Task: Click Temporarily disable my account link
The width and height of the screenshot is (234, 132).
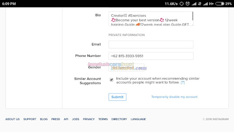Action: [x=174, y=97]
